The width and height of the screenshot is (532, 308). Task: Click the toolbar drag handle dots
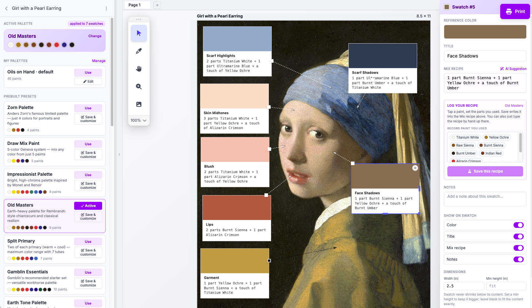point(139,19)
